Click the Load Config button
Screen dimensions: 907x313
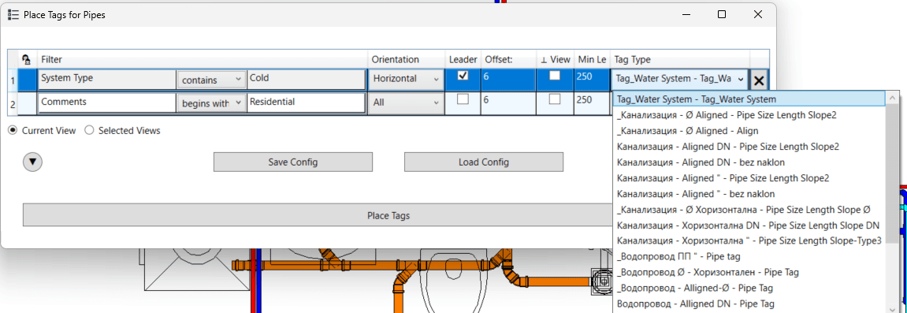point(484,162)
